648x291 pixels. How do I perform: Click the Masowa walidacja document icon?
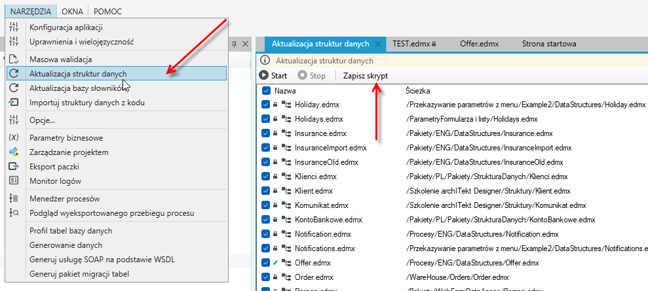(x=14, y=60)
